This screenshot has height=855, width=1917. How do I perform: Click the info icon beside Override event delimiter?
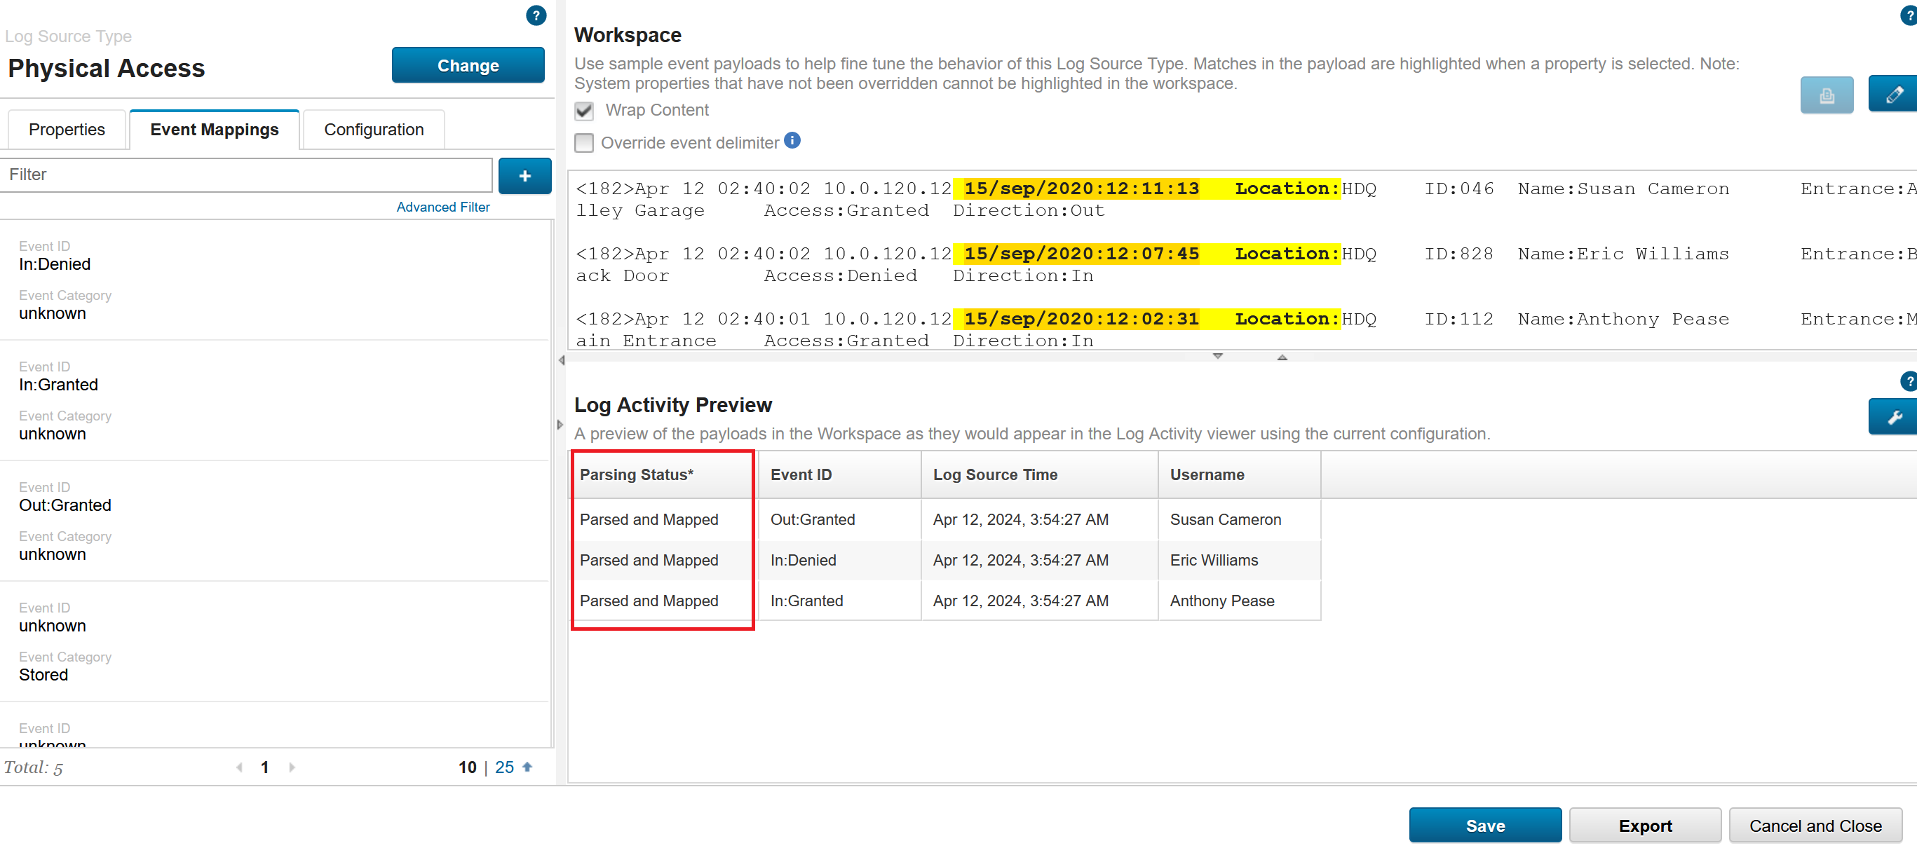792,141
